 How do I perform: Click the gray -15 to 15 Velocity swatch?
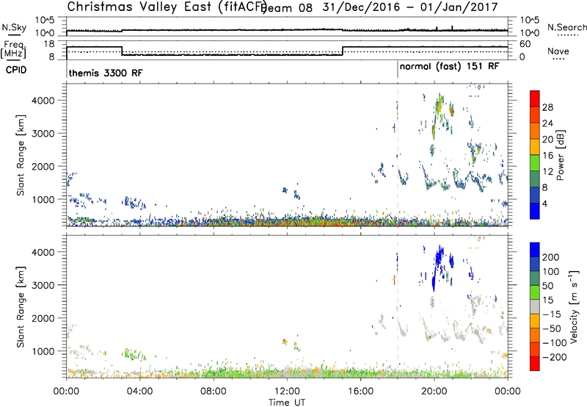point(535,307)
